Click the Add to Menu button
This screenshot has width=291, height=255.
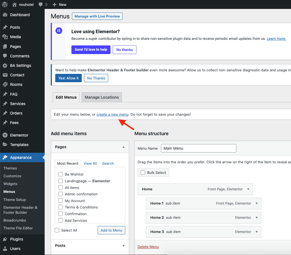[111, 230]
